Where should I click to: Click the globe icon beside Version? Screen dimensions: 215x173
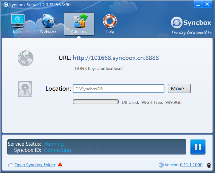[161, 165]
